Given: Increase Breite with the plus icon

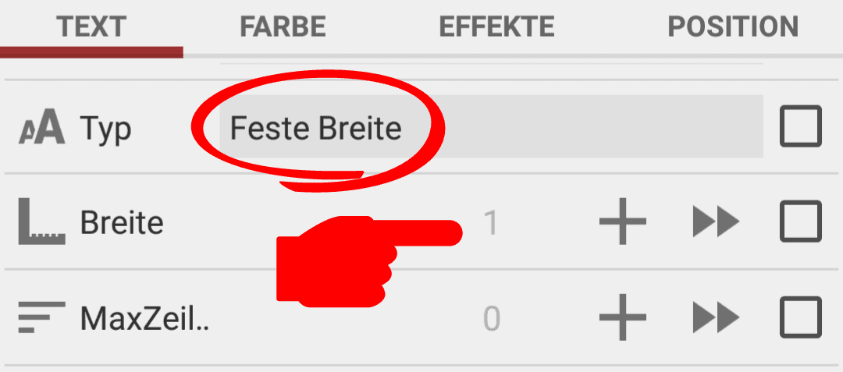Looking at the screenshot, I should coord(623,221).
